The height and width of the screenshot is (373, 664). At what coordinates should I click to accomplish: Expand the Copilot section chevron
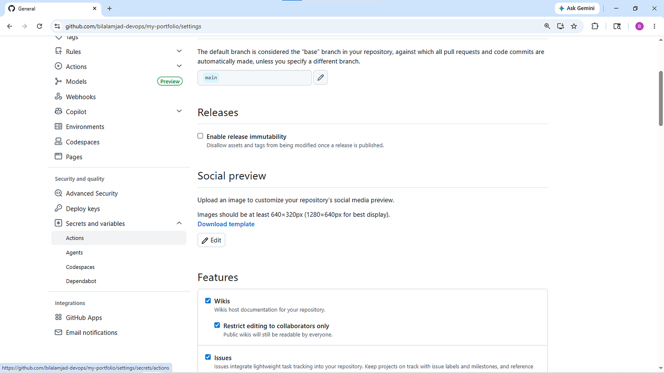(x=179, y=111)
